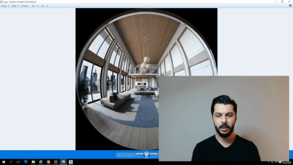Image resolution: width=293 pixels, height=165 pixels.
Task: Open the Dosya menu
Action: 5,6
